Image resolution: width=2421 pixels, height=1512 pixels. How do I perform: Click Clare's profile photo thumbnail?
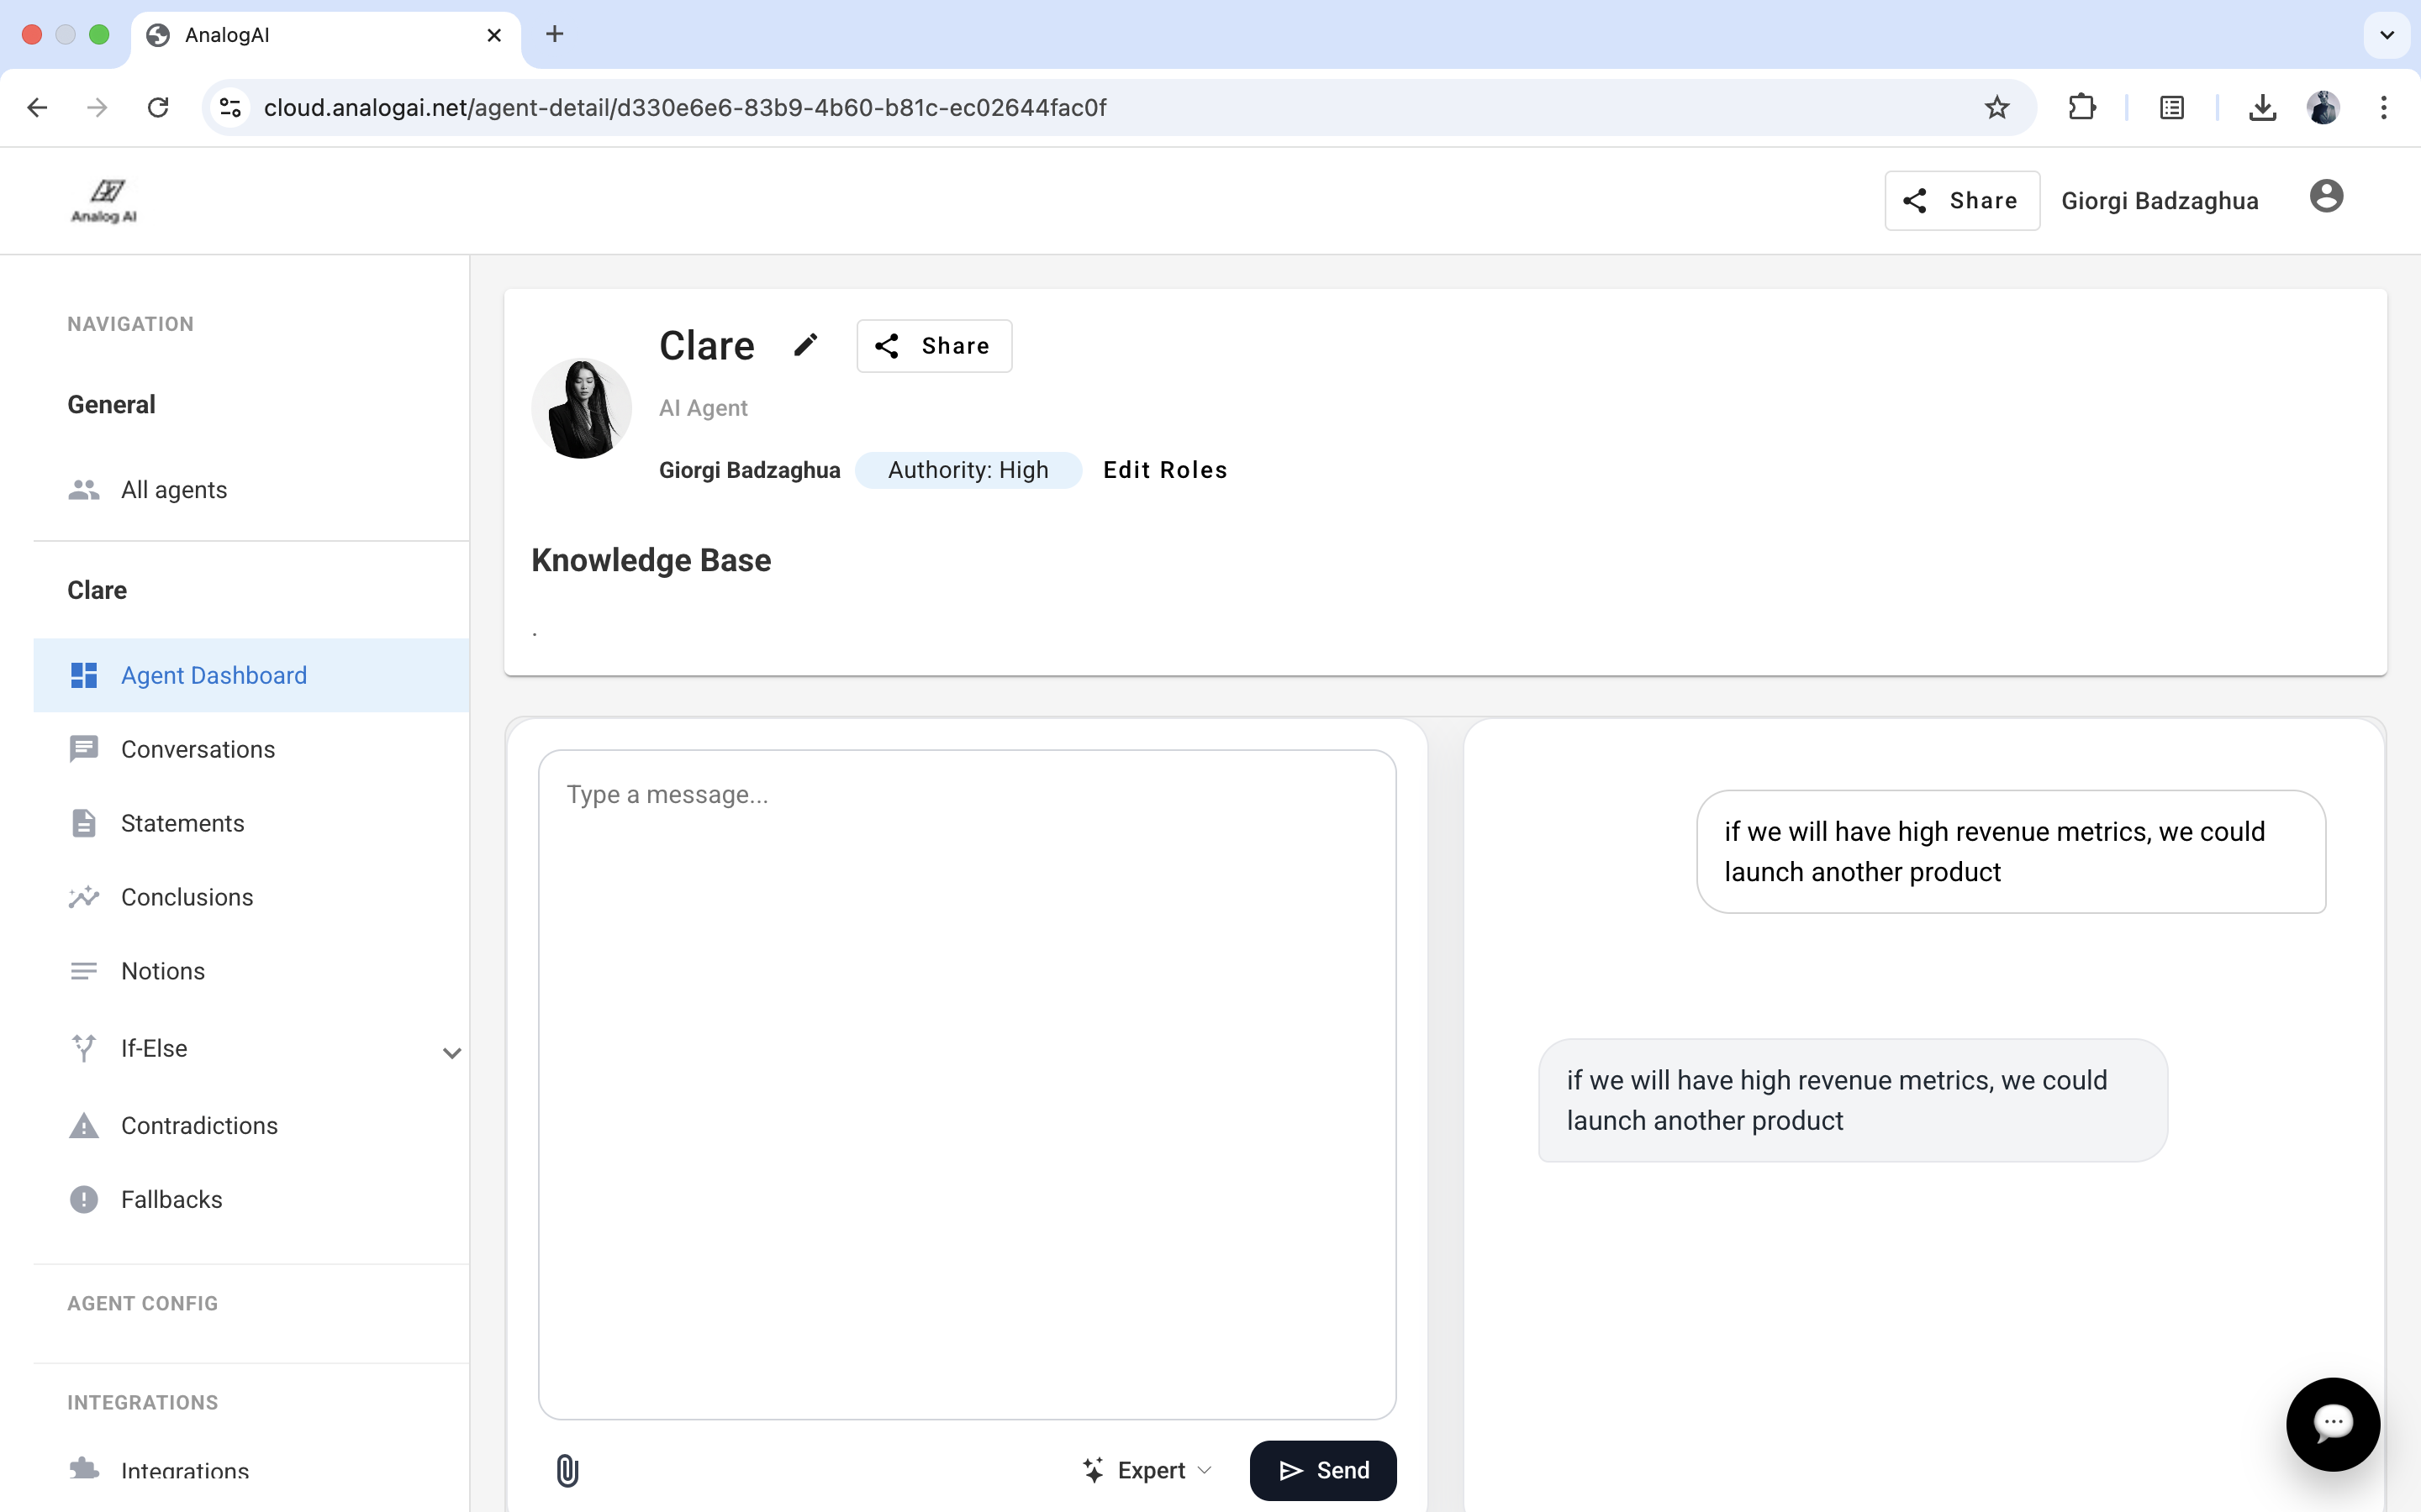[581, 408]
